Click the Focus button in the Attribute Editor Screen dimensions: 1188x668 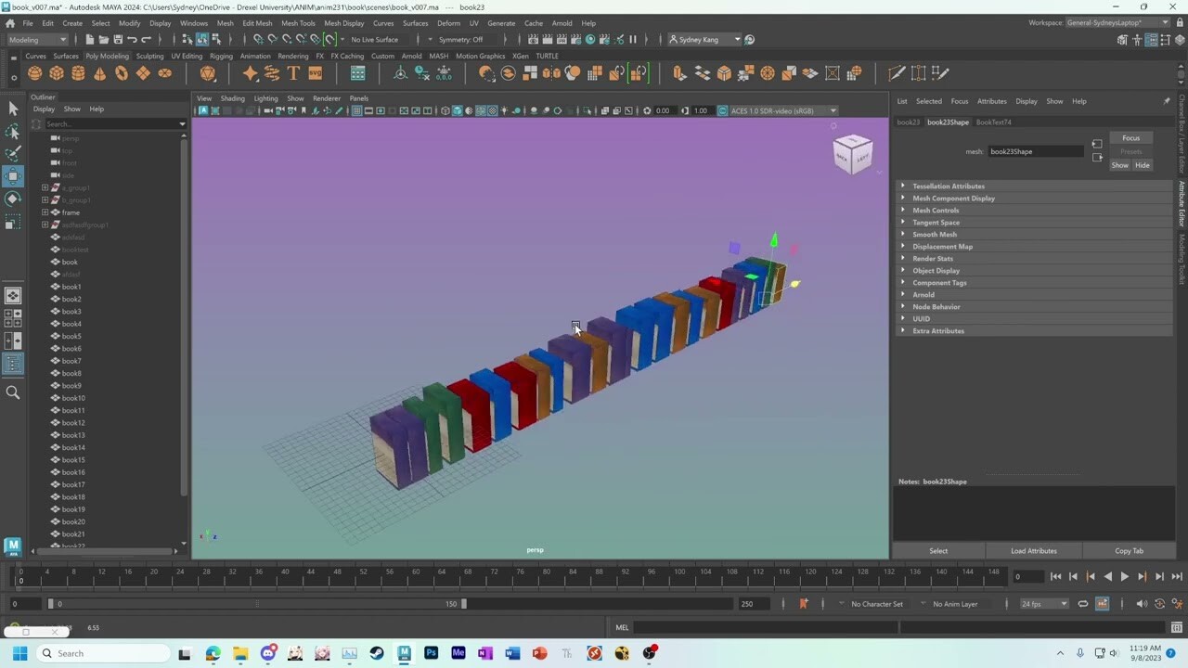(x=1130, y=137)
